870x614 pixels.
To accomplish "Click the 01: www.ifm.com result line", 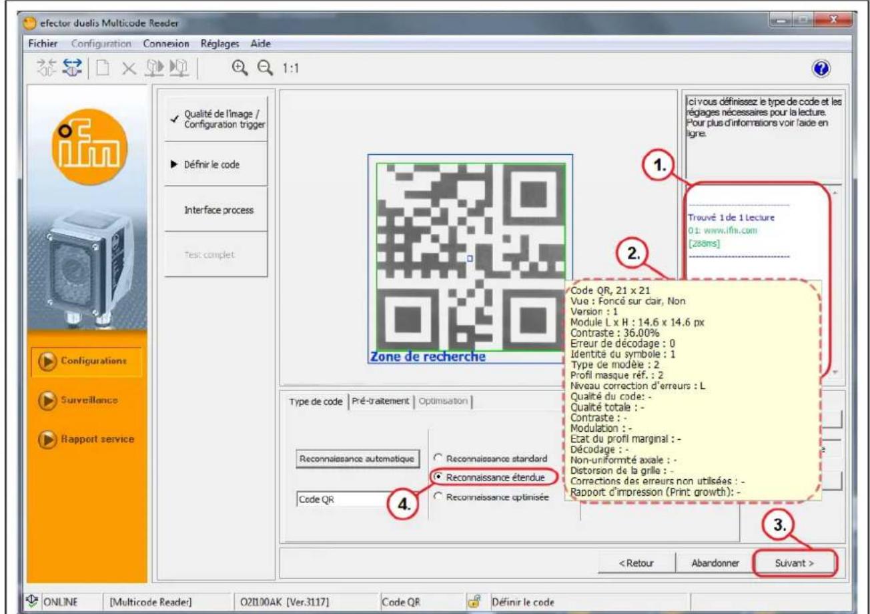I will pos(721,230).
